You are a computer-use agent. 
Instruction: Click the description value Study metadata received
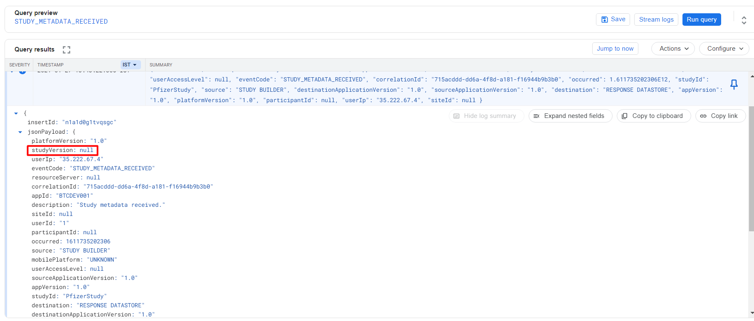(x=121, y=205)
